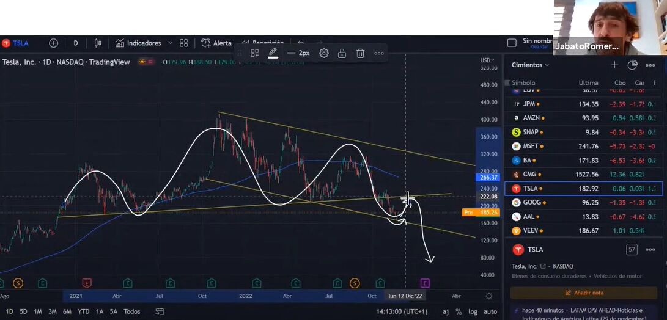The height and width of the screenshot is (320, 667).
Task: Open the drawing settings gear icon
Action: (324, 53)
